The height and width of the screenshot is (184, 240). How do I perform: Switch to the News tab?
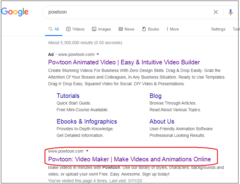pos(127,29)
